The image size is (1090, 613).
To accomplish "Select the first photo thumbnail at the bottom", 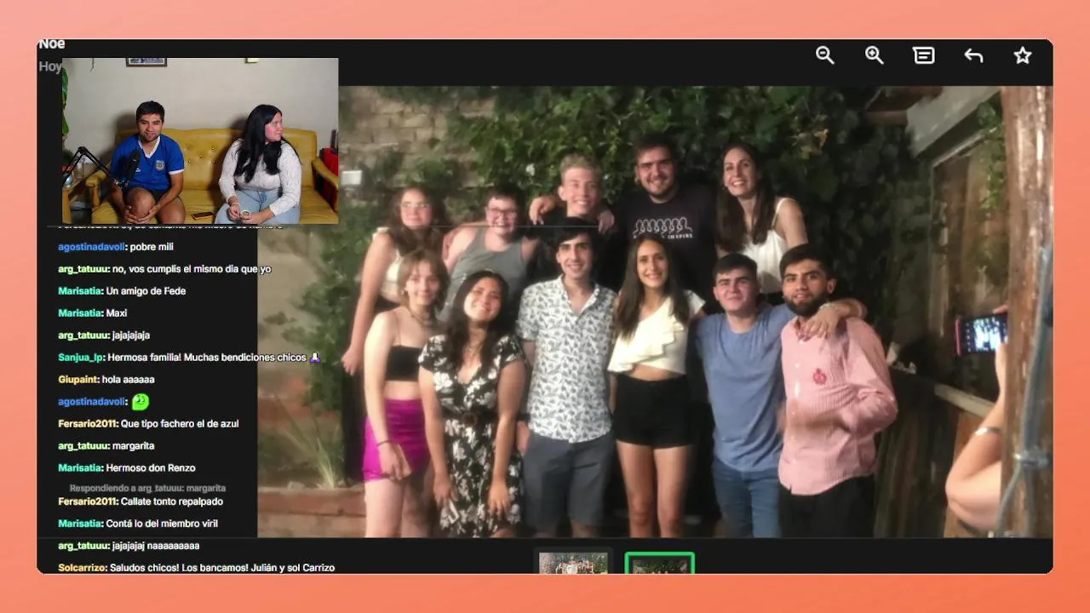I will tap(573, 563).
